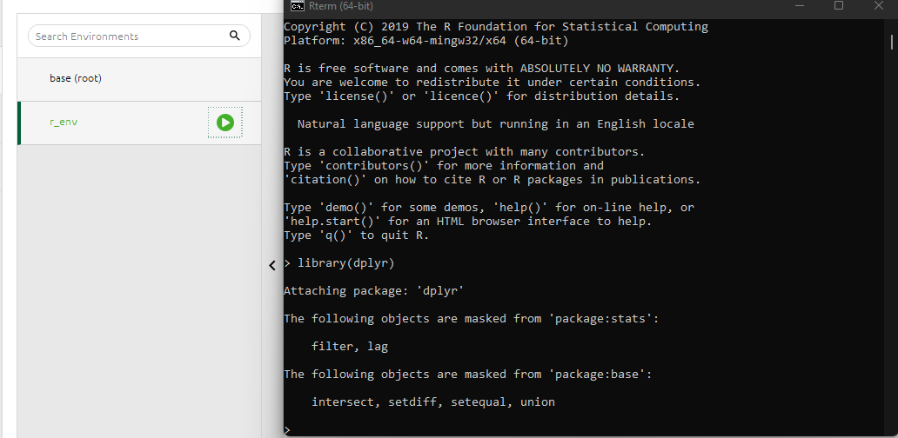Collapse the environments panel with the chevron
Image resolution: width=898 pixels, height=438 pixels.
(271, 265)
